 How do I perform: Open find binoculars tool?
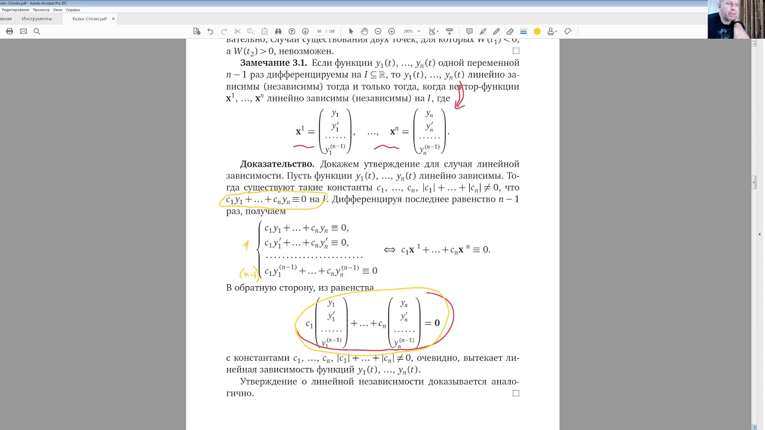point(277,31)
